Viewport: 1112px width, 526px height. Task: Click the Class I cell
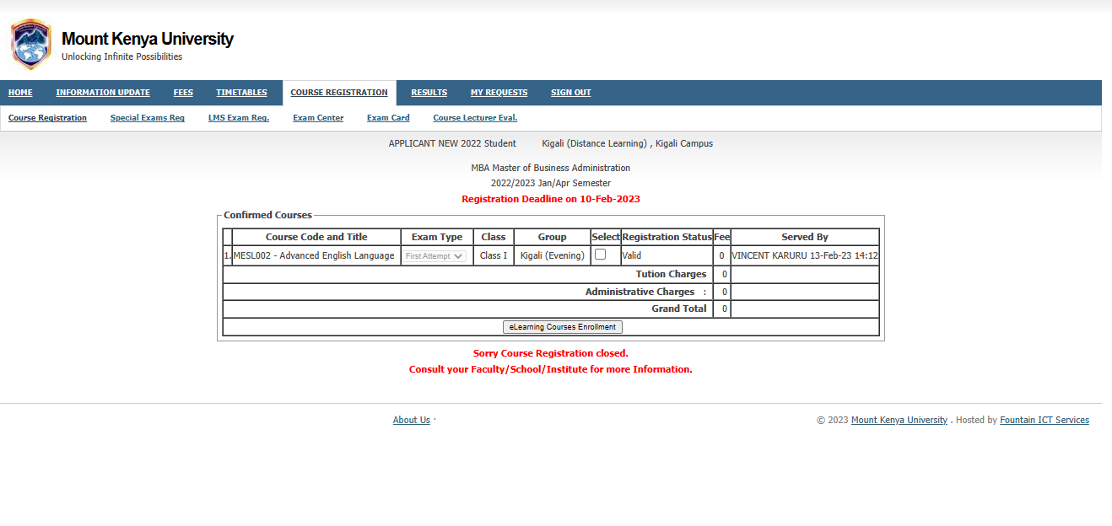[x=494, y=255]
